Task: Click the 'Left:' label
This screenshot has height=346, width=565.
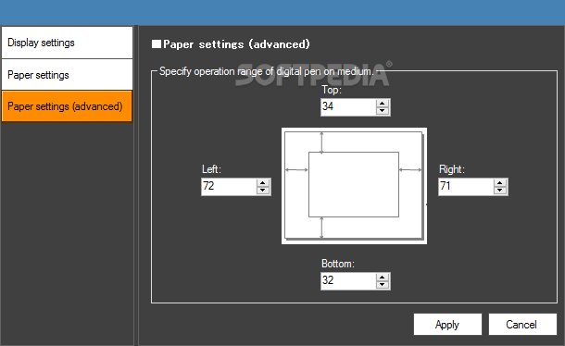Action: coord(211,169)
